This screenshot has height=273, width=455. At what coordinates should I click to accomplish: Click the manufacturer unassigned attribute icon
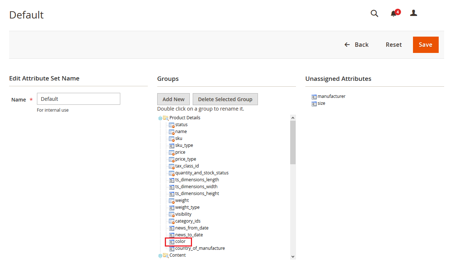(x=314, y=97)
